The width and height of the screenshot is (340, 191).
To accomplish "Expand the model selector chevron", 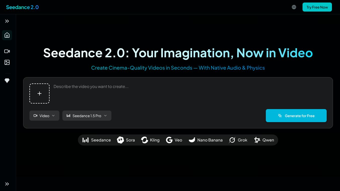I will point(105,116).
